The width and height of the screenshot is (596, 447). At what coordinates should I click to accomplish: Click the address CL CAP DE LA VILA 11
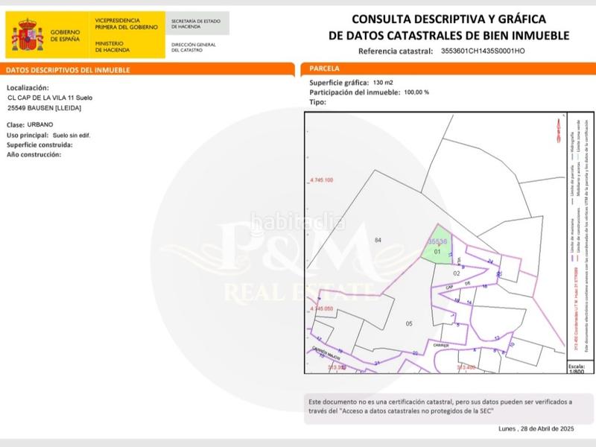(50, 98)
